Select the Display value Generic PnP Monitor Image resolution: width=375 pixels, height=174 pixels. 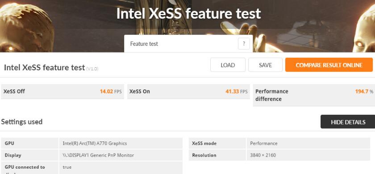[x=98, y=155]
